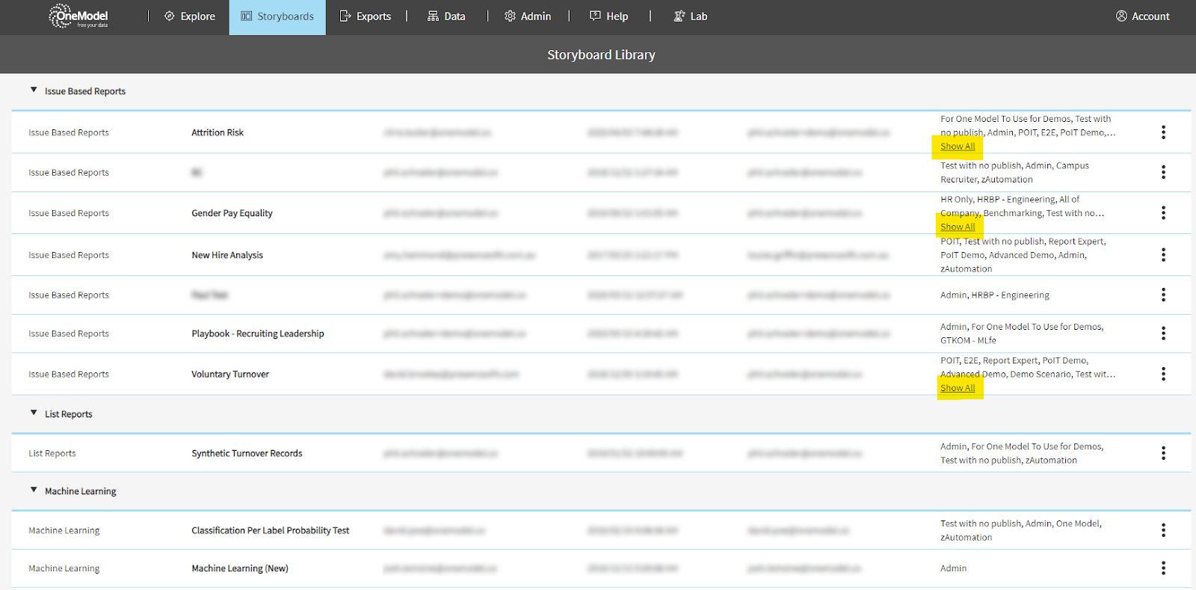
Task: Open more options for Voluntary Turnover
Action: coord(1163,374)
